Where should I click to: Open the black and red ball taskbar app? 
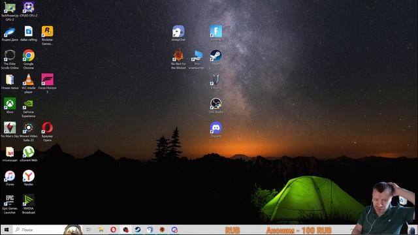tap(125, 230)
